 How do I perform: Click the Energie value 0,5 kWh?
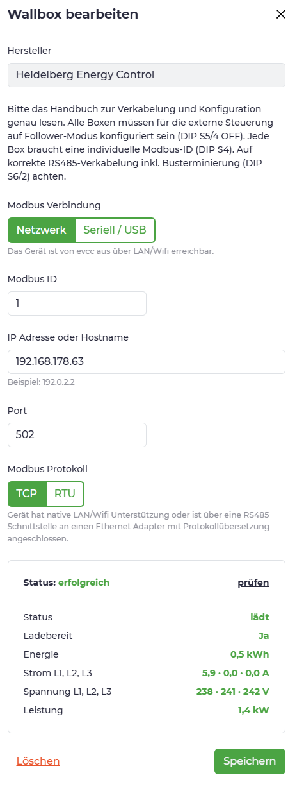tap(250, 654)
